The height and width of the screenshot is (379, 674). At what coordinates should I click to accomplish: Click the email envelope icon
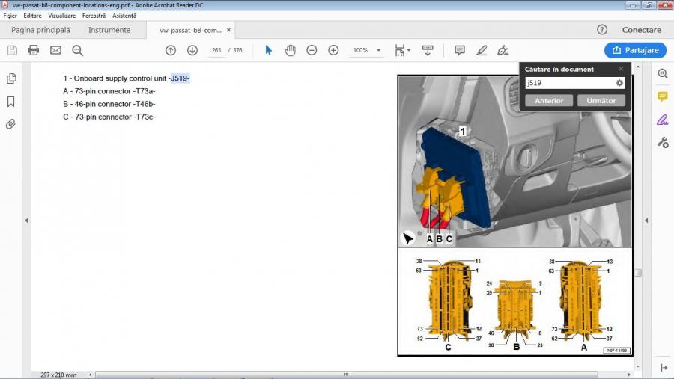[x=55, y=50]
